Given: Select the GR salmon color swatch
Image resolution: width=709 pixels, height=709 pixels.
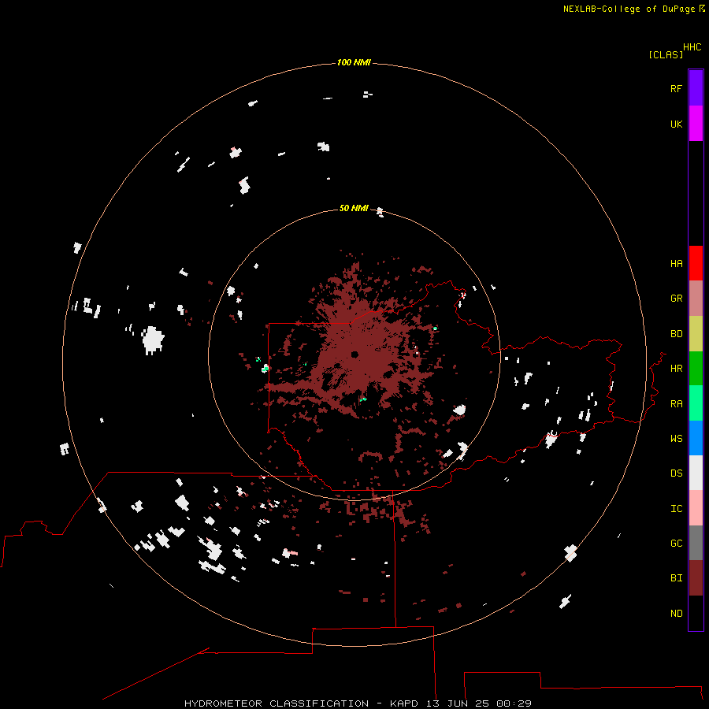Looking at the screenshot, I should [x=696, y=299].
